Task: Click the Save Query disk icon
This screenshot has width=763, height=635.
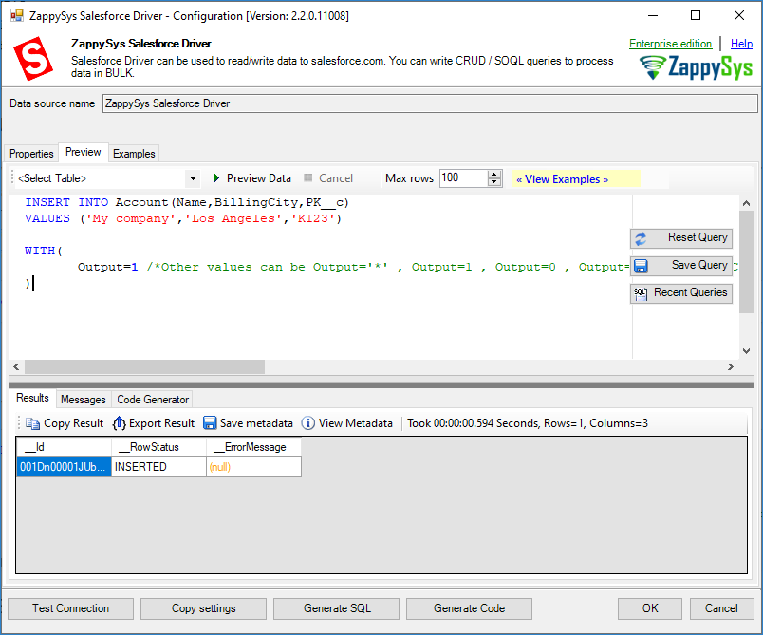Action: 641,266
